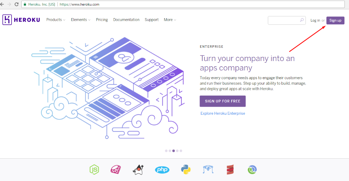
Task: Open the Pricing page
Action: click(102, 20)
